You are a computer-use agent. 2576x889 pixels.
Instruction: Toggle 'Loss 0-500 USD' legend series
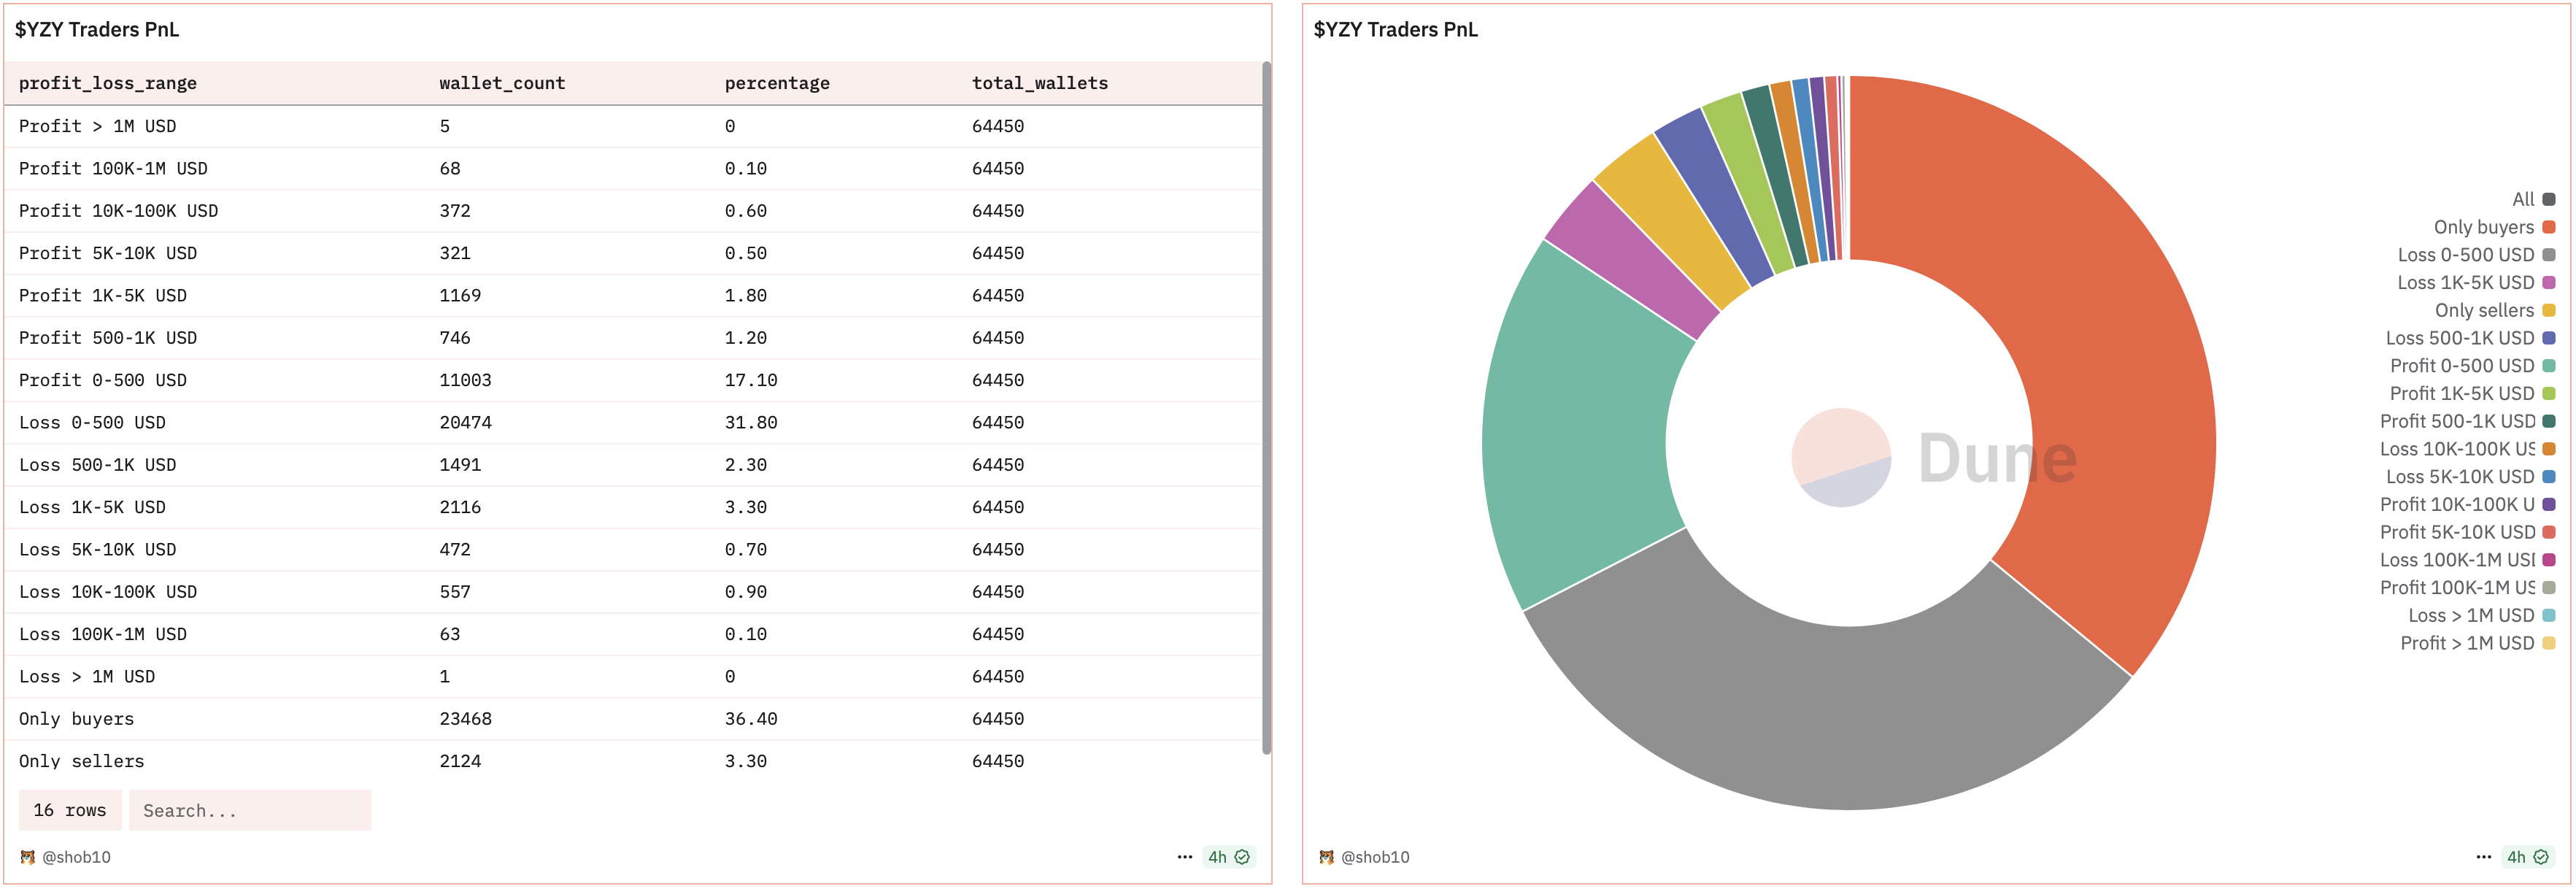(x=2465, y=255)
